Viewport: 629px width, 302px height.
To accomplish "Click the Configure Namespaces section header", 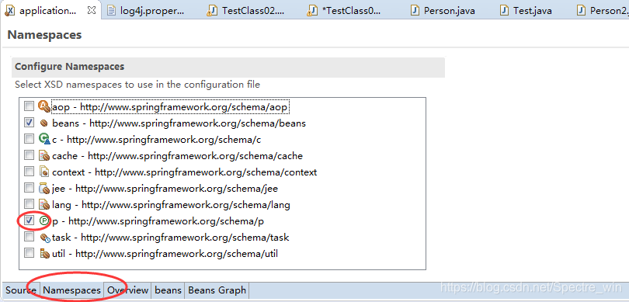I will coord(228,67).
